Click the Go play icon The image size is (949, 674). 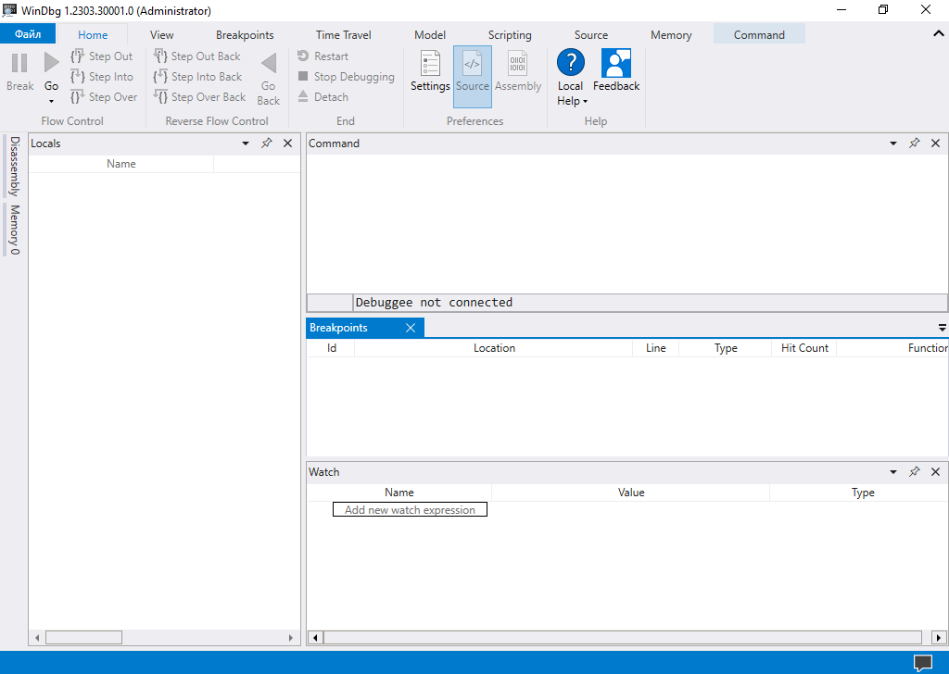pyautogui.click(x=52, y=62)
